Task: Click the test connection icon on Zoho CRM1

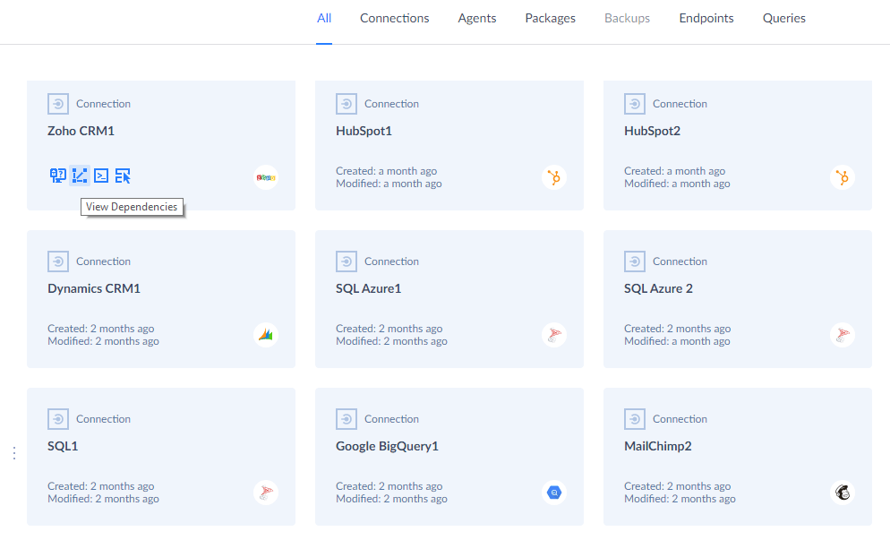Action: [x=58, y=176]
